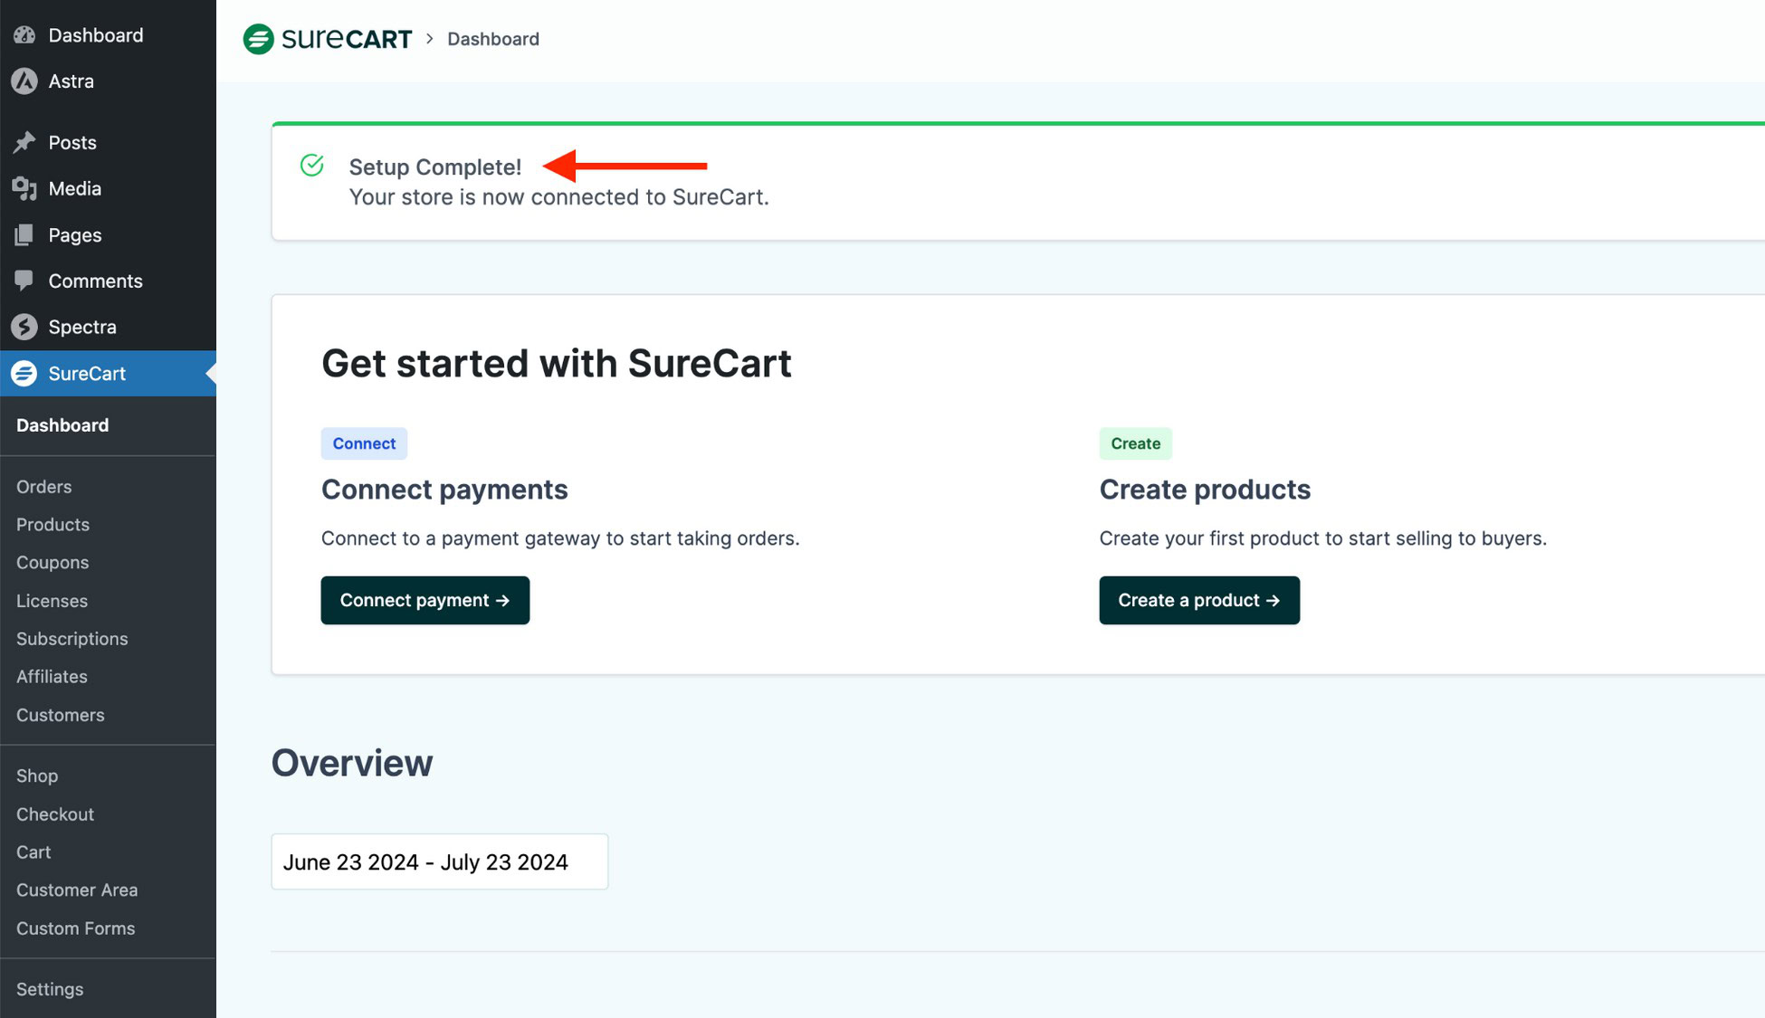Open the Licenses submenu
The height and width of the screenshot is (1018, 1765).
tap(52, 601)
